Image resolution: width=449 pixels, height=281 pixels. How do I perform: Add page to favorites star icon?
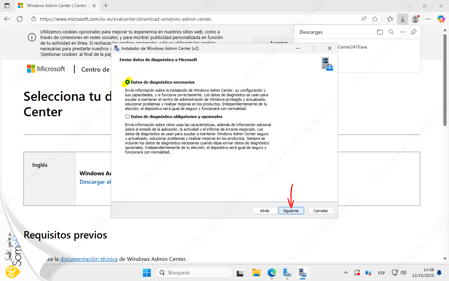click(375, 19)
